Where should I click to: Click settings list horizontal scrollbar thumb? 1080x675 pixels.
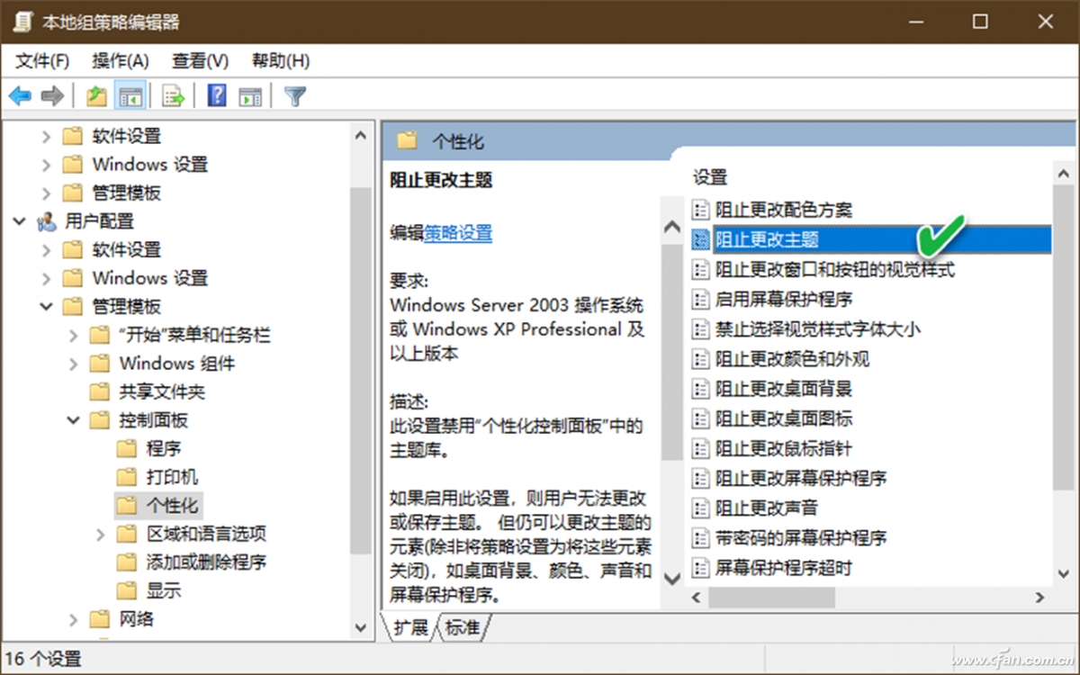pyautogui.click(x=772, y=597)
